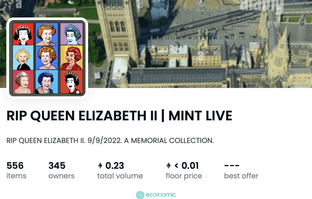Screen dimensions: 312x199
Task: Click the ecoinomic watermark text
Action: point(161,194)
